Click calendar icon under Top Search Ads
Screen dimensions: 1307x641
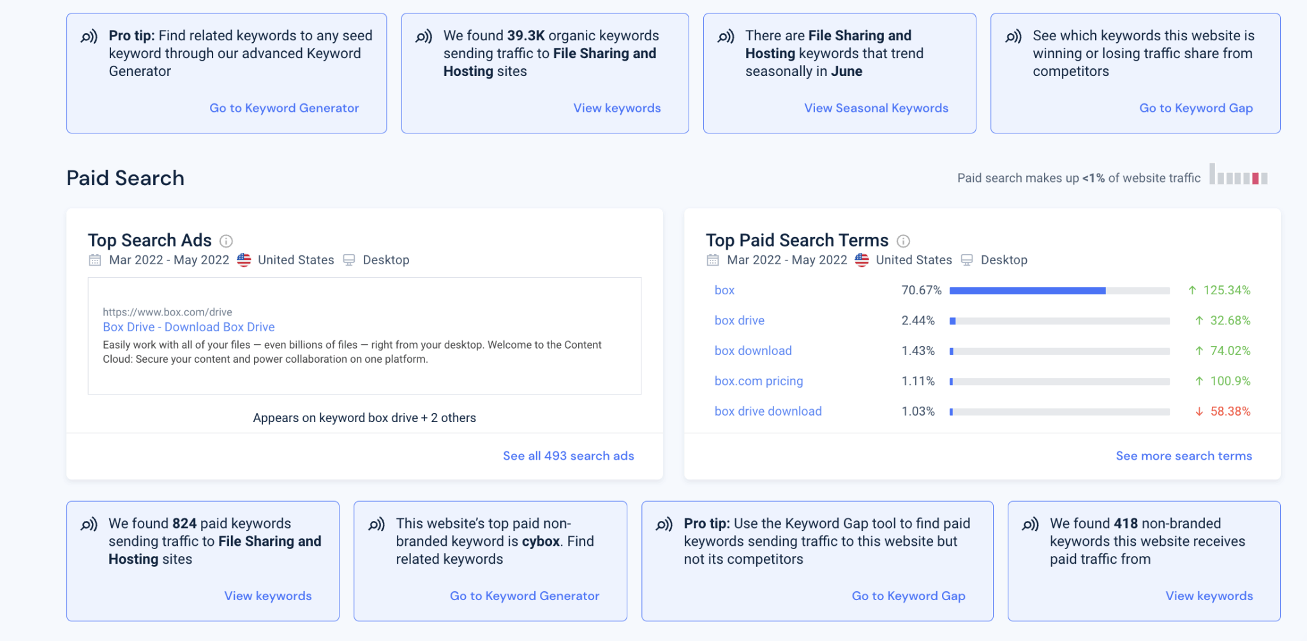95,260
